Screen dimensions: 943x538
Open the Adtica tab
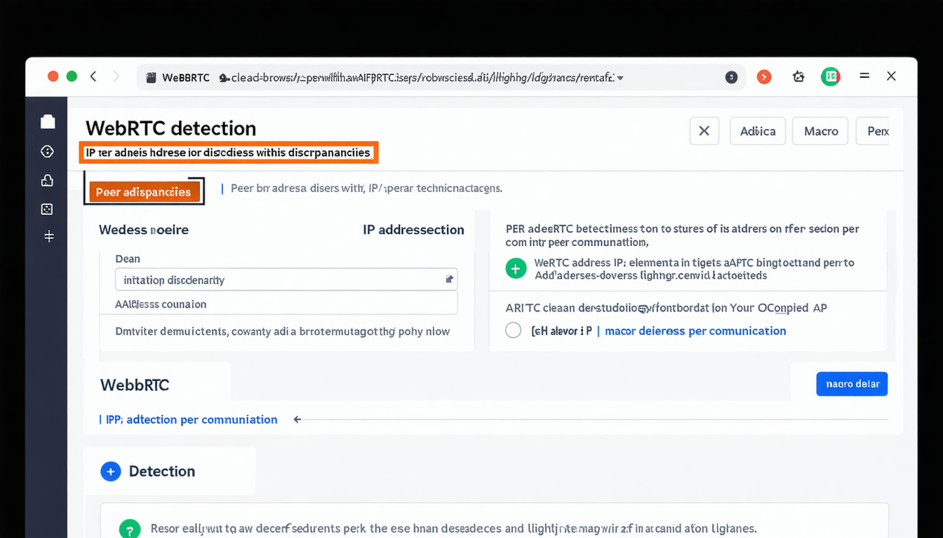757,131
